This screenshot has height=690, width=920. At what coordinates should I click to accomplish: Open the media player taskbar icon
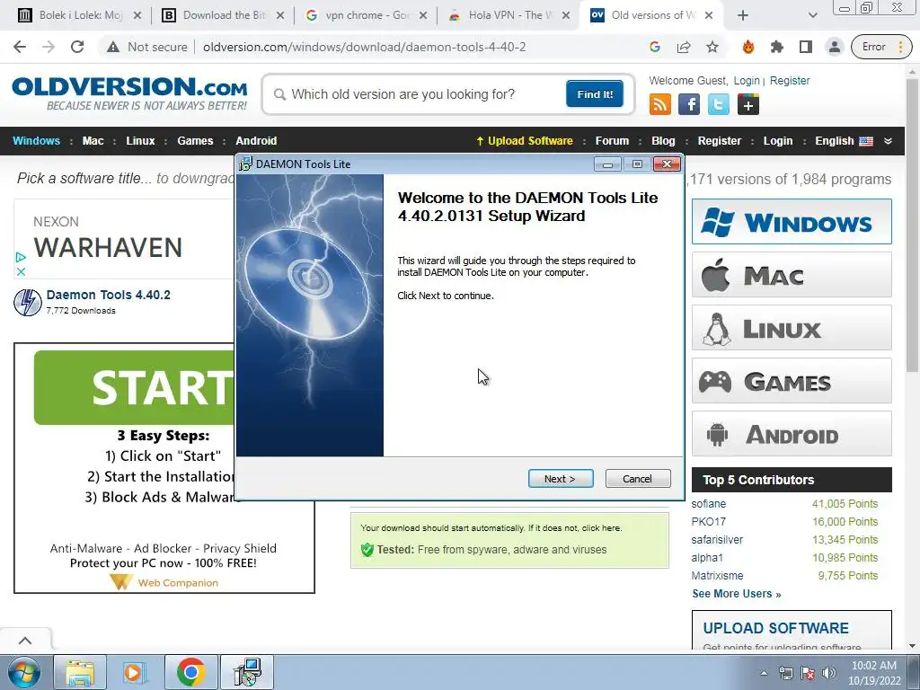[135, 672]
